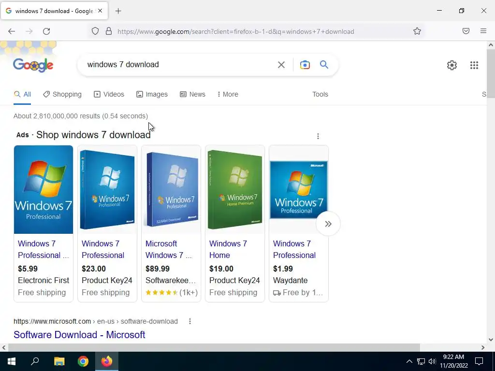Open the tracking protection shield icon
Image resolution: width=495 pixels, height=371 pixels.
pos(95,31)
